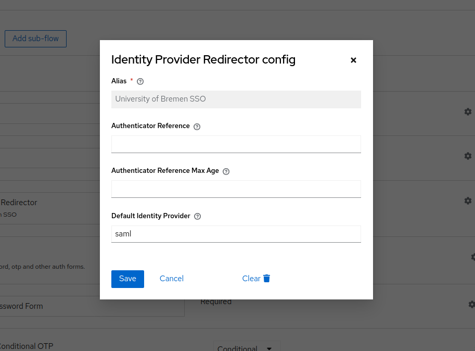Close the Identity Provider Redirector config dialog
Image resolution: width=475 pixels, height=351 pixels.
coord(353,60)
